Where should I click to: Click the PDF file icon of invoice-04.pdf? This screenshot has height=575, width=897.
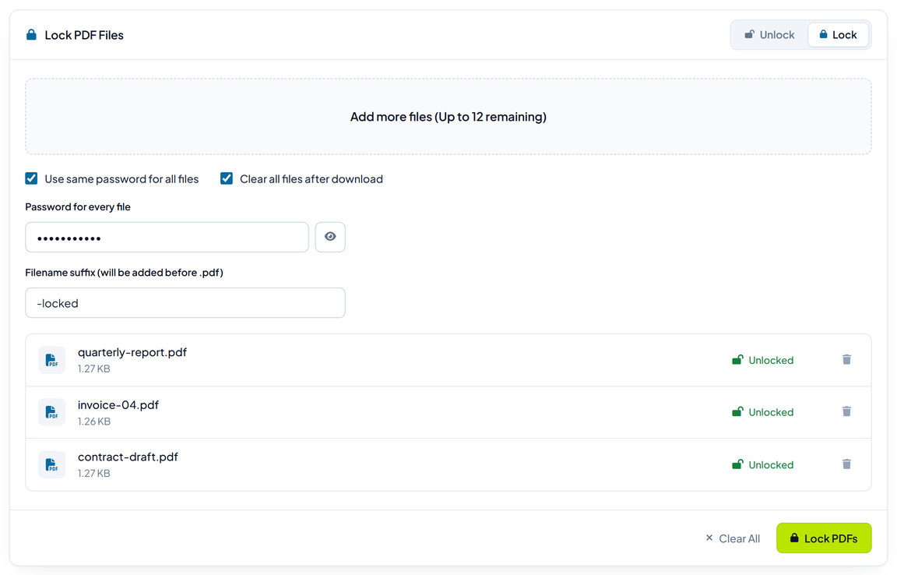51,412
